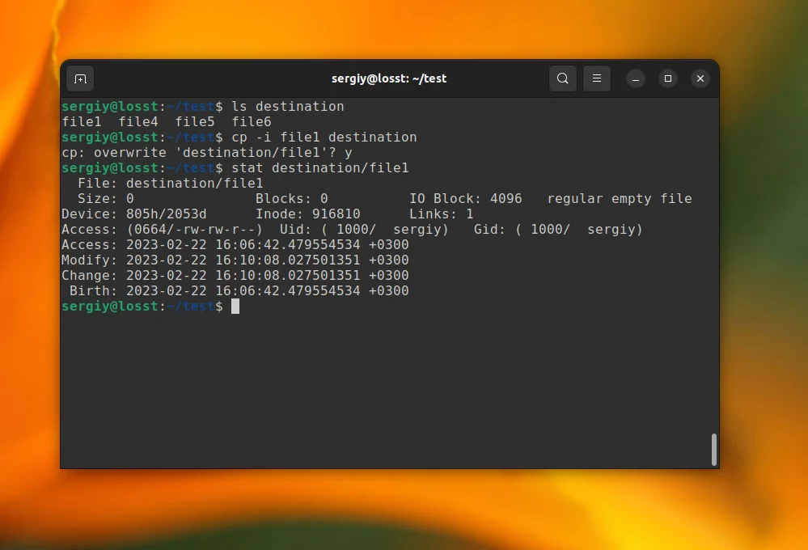Maximize the terminal window
The width and height of the screenshot is (808, 550).
pos(667,78)
